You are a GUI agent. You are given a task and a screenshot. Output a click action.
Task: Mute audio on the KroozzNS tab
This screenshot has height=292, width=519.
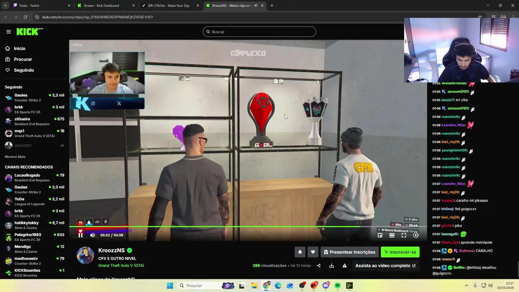point(255,6)
